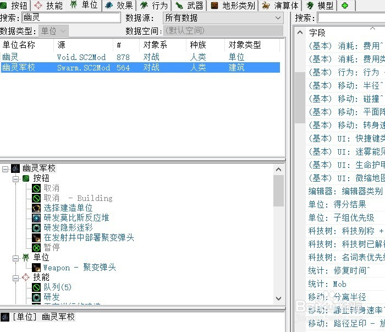Select field 单位: 得分结果
385x332 pixels.
(x=346, y=204)
